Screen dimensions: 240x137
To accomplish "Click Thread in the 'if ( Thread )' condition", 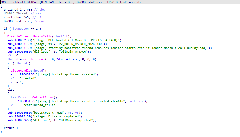I will click(22, 63).
